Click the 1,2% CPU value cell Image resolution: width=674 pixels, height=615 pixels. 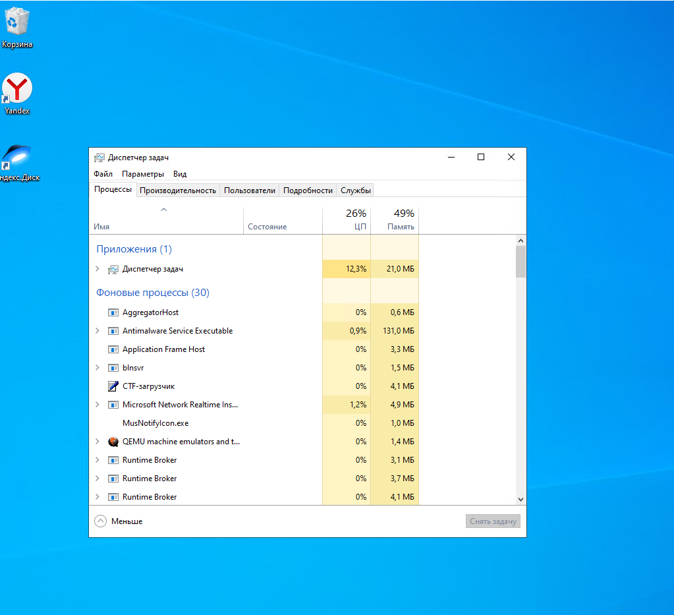pyautogui.click(x=347, y=405)
